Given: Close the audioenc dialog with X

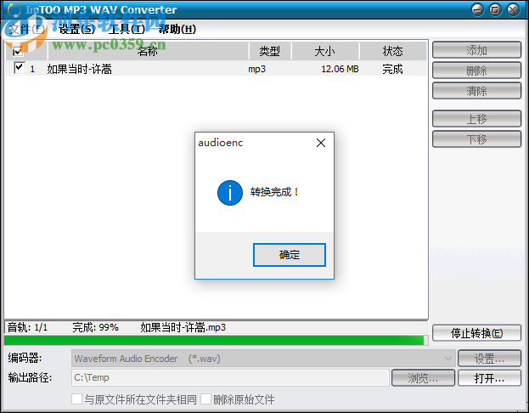Looking at the screenshot, I should click(x=321, y=143).
